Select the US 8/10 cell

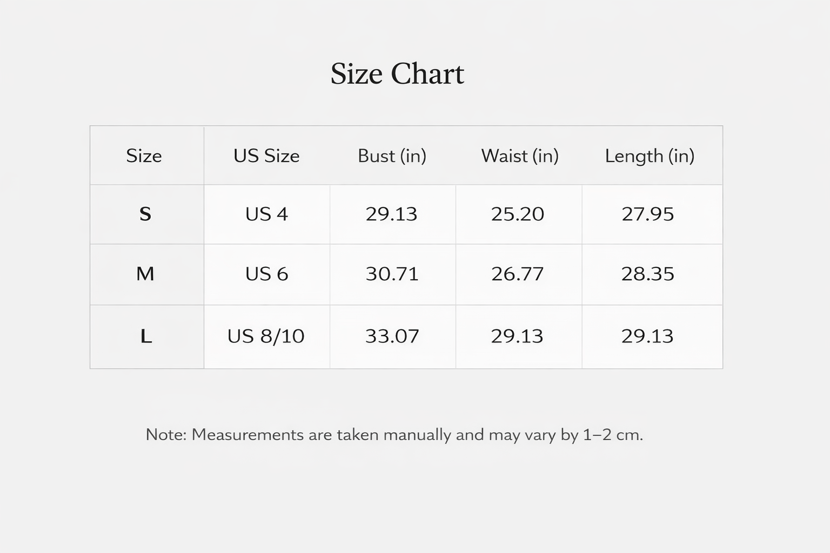(x=266, y=336)
